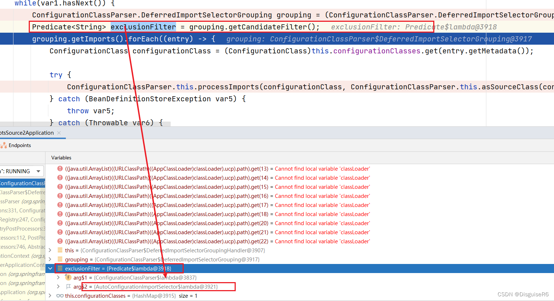Screen dimensions: 554x301
Task: Collapse the exclusionFilter variable node
Action: point(50,268)
